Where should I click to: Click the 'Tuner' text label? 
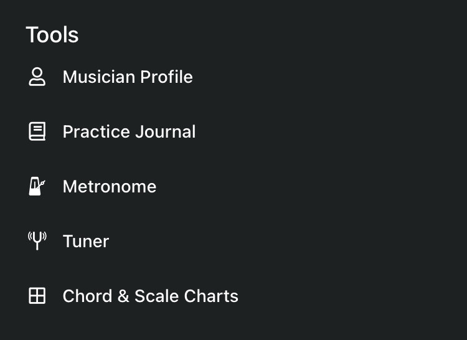pos(86,241)
